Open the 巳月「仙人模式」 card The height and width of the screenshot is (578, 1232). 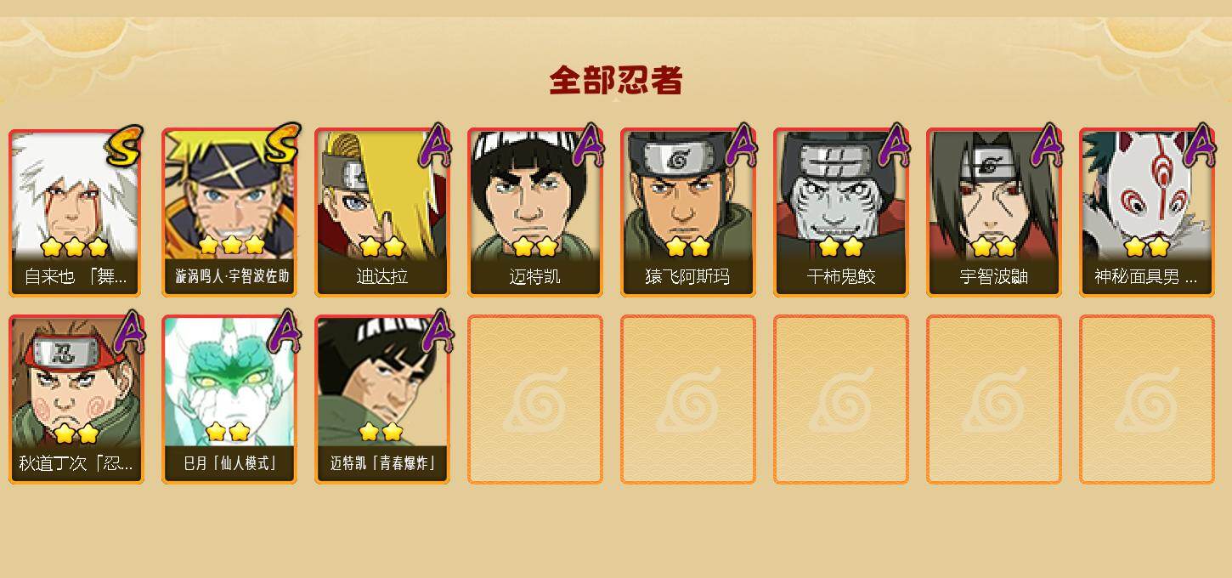tap(229, 399)
